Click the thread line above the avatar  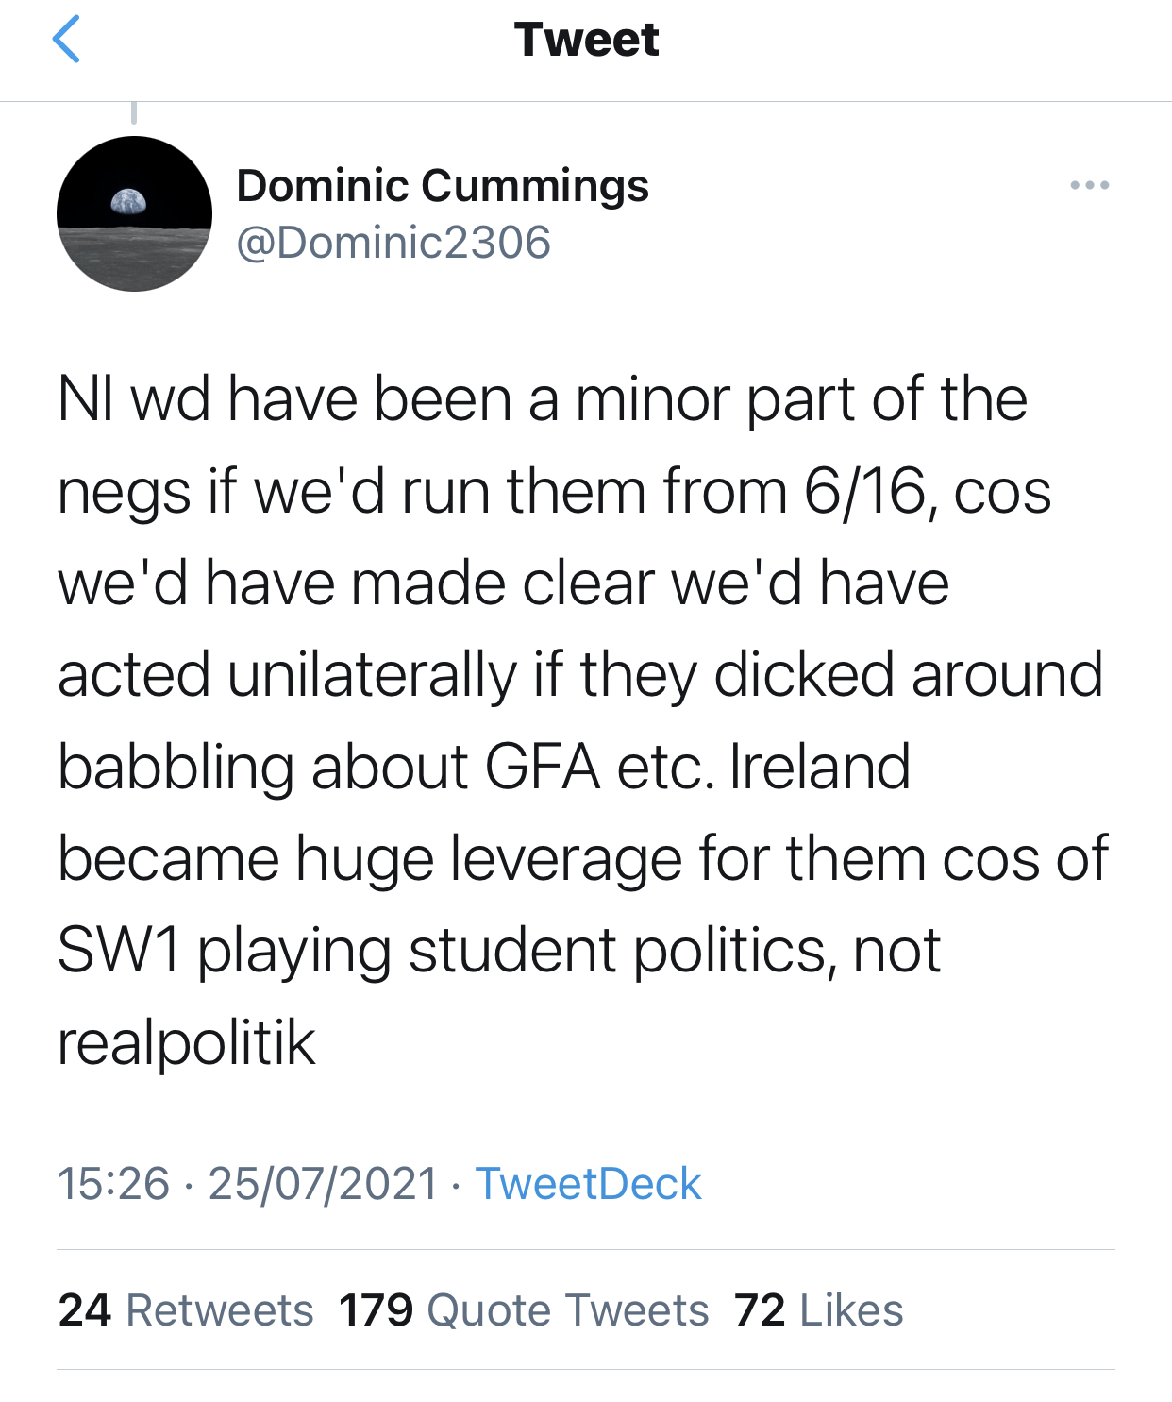[134, 112]
